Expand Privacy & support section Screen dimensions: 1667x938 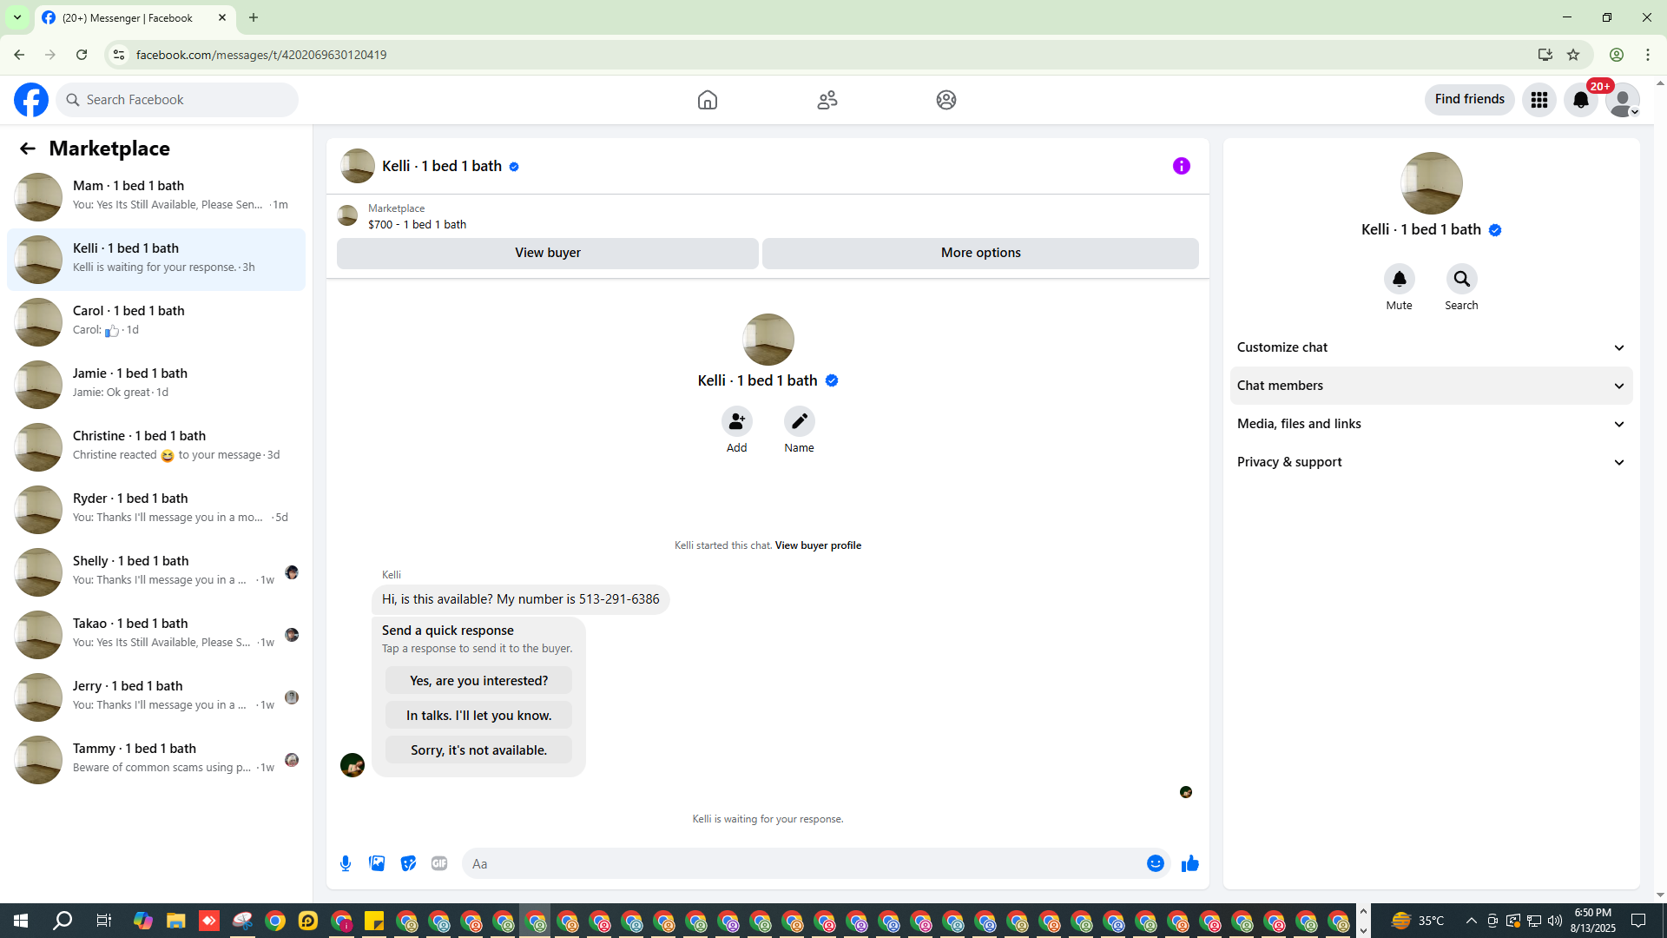coord(1430,462)
